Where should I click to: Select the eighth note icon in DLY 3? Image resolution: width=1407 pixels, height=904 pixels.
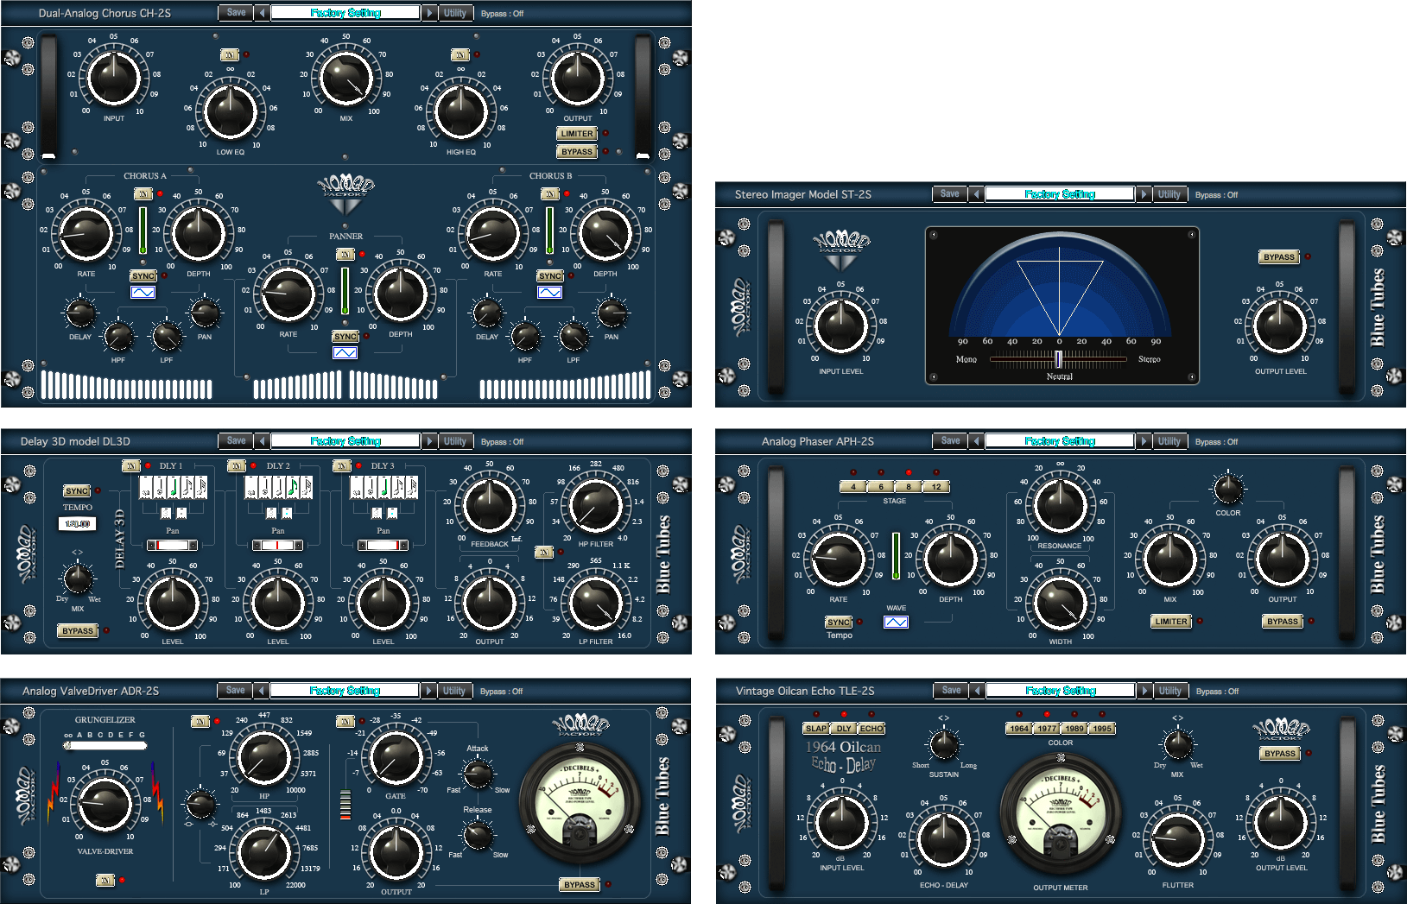(x=398, y=489)
